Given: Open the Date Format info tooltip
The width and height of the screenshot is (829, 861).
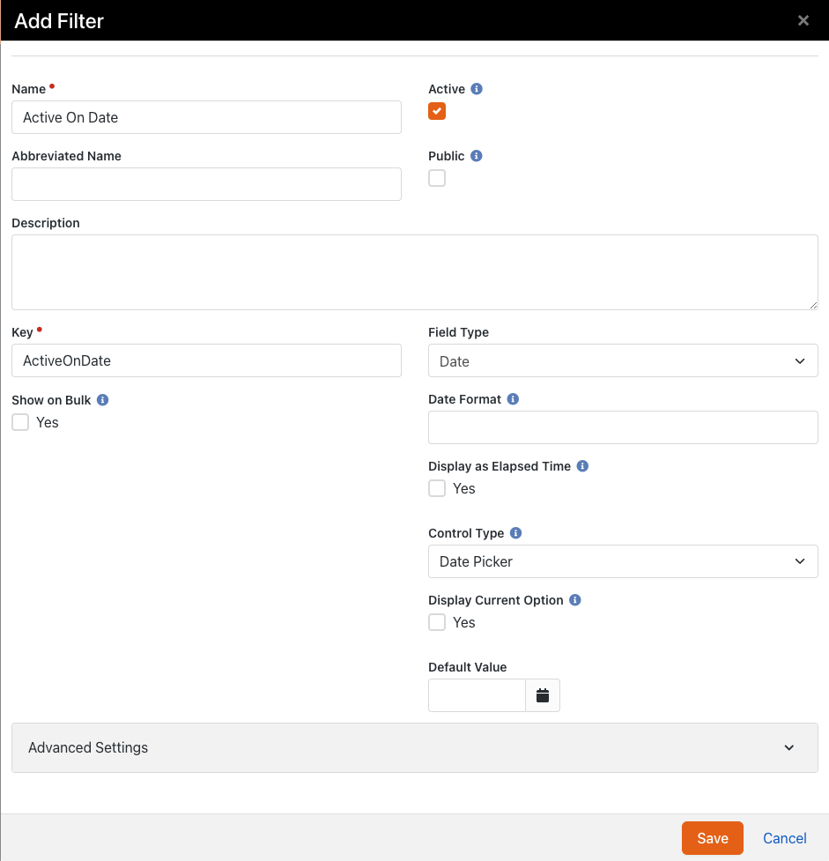Looking at the screenshot, I should click(x=513, y=399).
